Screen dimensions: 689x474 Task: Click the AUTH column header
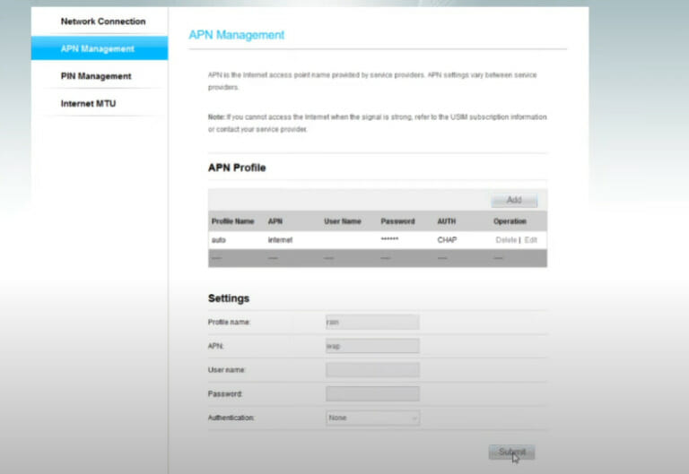pyautogui.click(x=447, y=221)
